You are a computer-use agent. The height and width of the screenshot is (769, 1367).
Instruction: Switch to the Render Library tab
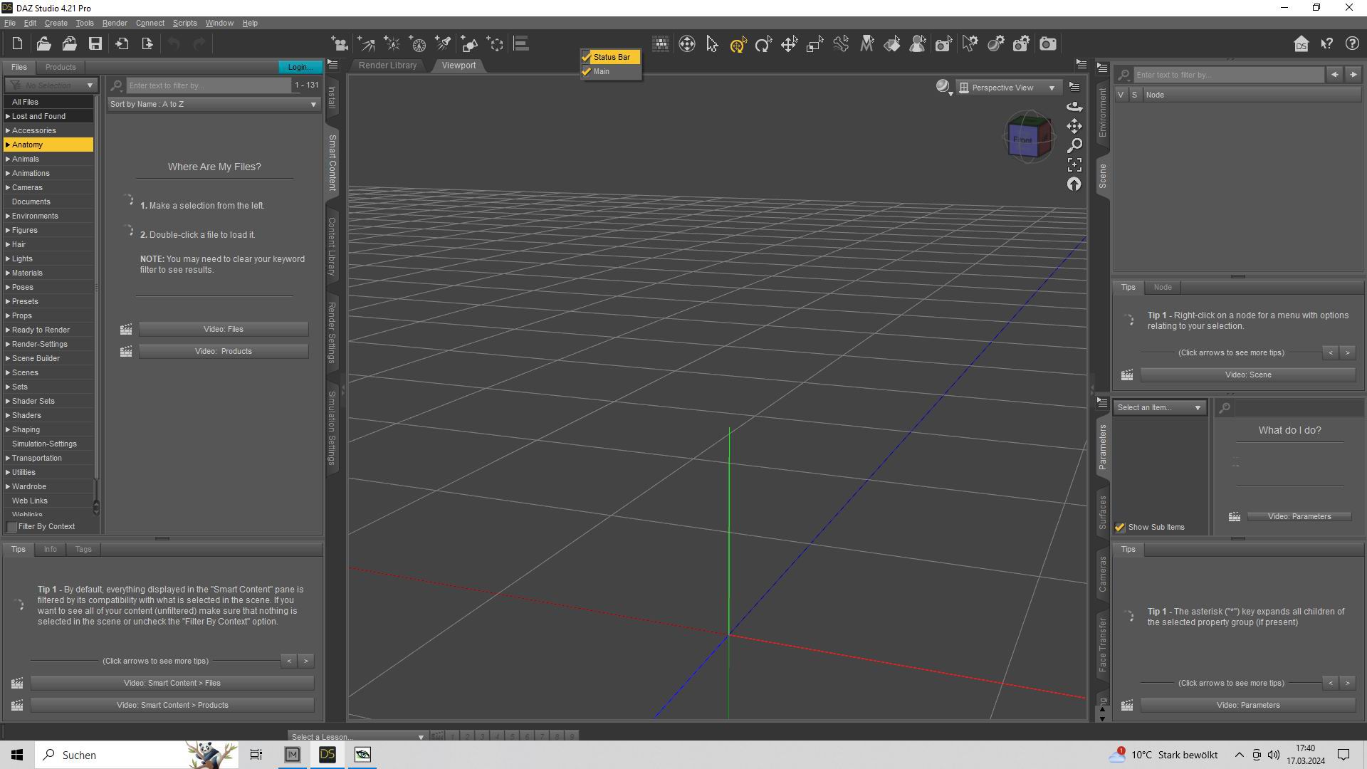[387, 66]
